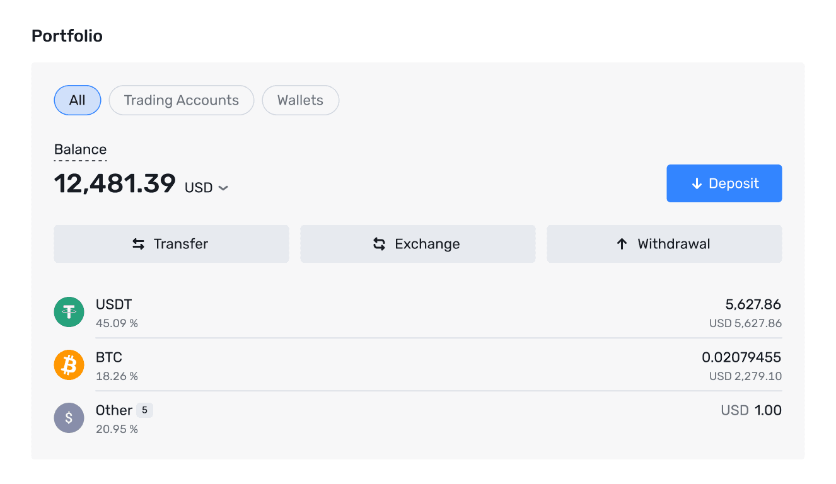Click the circular exchange arrows icon
This screenshot has width=836, height=484.
[380, 243]
